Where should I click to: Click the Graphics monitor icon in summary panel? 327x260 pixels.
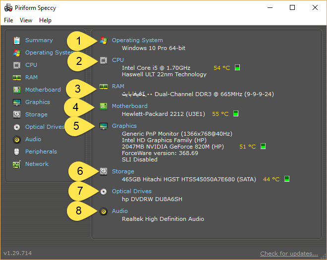[104, 126]
